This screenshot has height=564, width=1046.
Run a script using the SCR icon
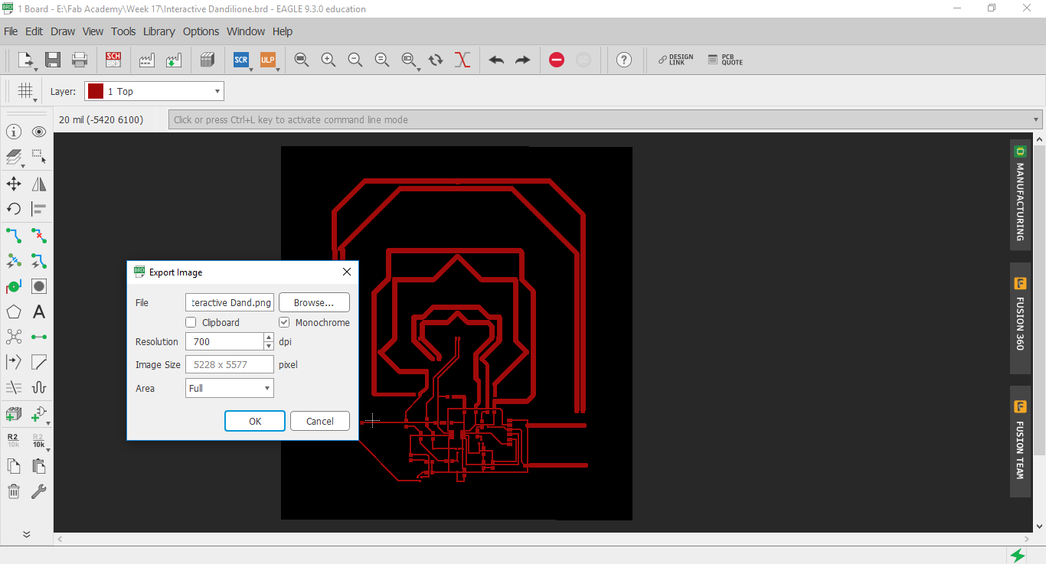point(241,60)
